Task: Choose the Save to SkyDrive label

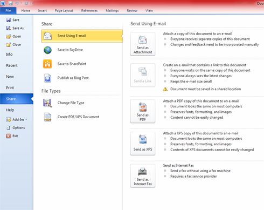Action: coord(70,50)
